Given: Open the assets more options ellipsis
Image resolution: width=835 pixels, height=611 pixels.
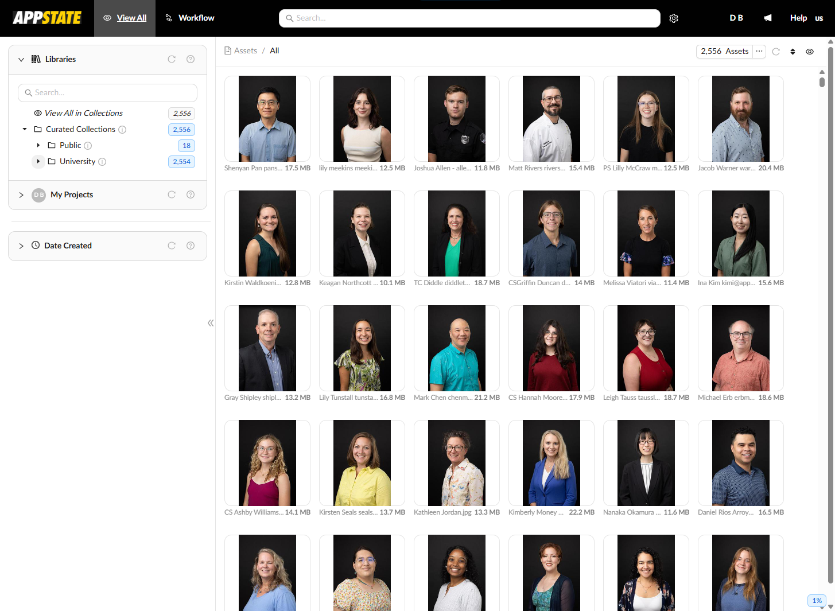Looking at the screenshot, I should tap(759, 52).
